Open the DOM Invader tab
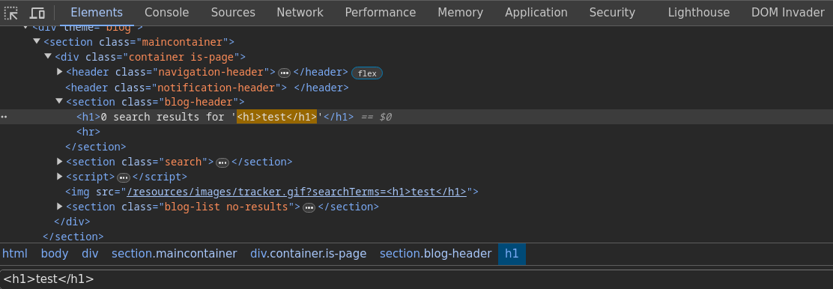833x289 pixels. (x=788, y=12)
